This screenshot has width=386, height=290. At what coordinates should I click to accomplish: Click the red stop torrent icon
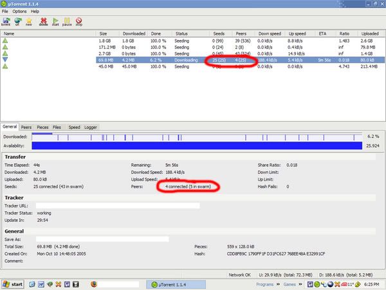(x=78, y=21)
